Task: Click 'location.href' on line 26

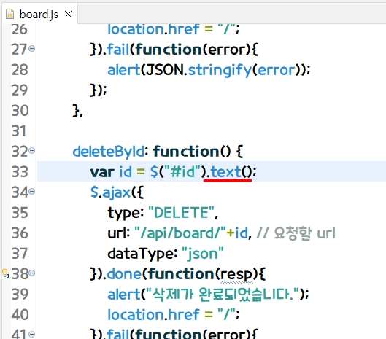Action: click(153, 29)
